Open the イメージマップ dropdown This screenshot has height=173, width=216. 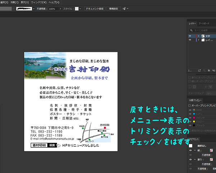pyautogui.click(x=211, y=93)
